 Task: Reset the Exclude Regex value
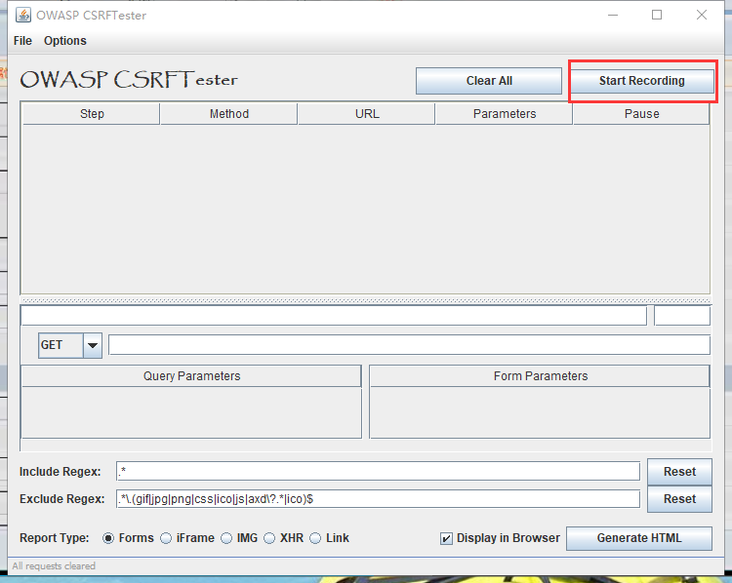(x=679, y=499)
